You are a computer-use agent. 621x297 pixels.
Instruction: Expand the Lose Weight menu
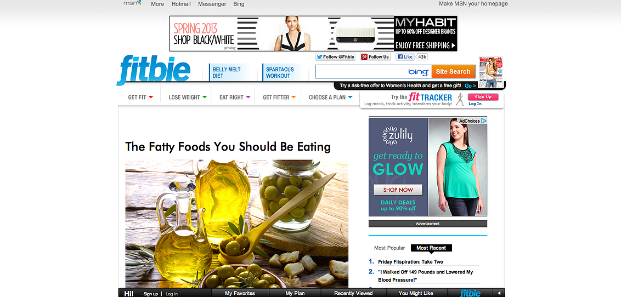tap(188, 98)
